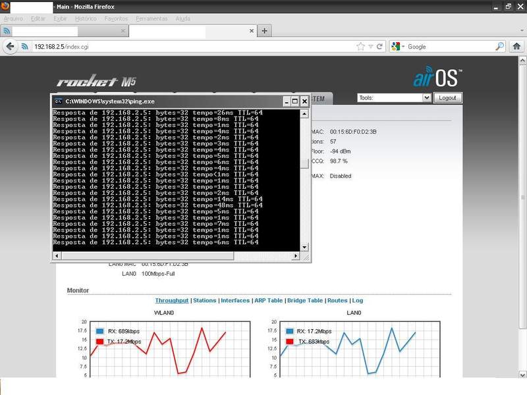Open the Favoritos menu
Image resolution: width=527 pixels, height=395 pixels.
point(116,18)
